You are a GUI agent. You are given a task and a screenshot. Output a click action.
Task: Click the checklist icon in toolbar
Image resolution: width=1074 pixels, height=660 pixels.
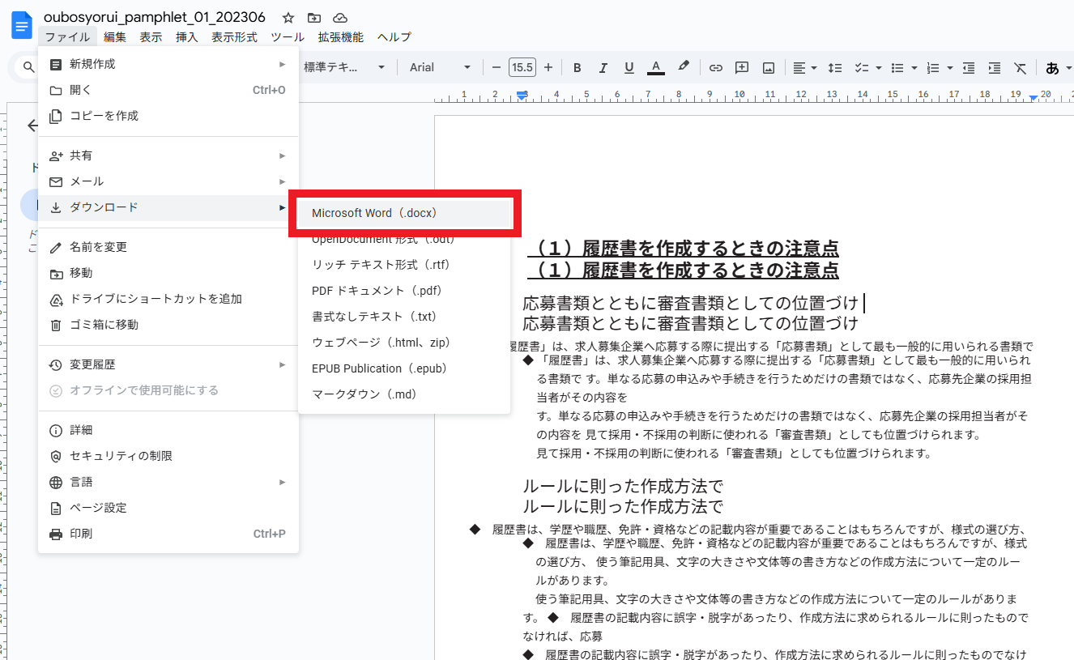863,67
